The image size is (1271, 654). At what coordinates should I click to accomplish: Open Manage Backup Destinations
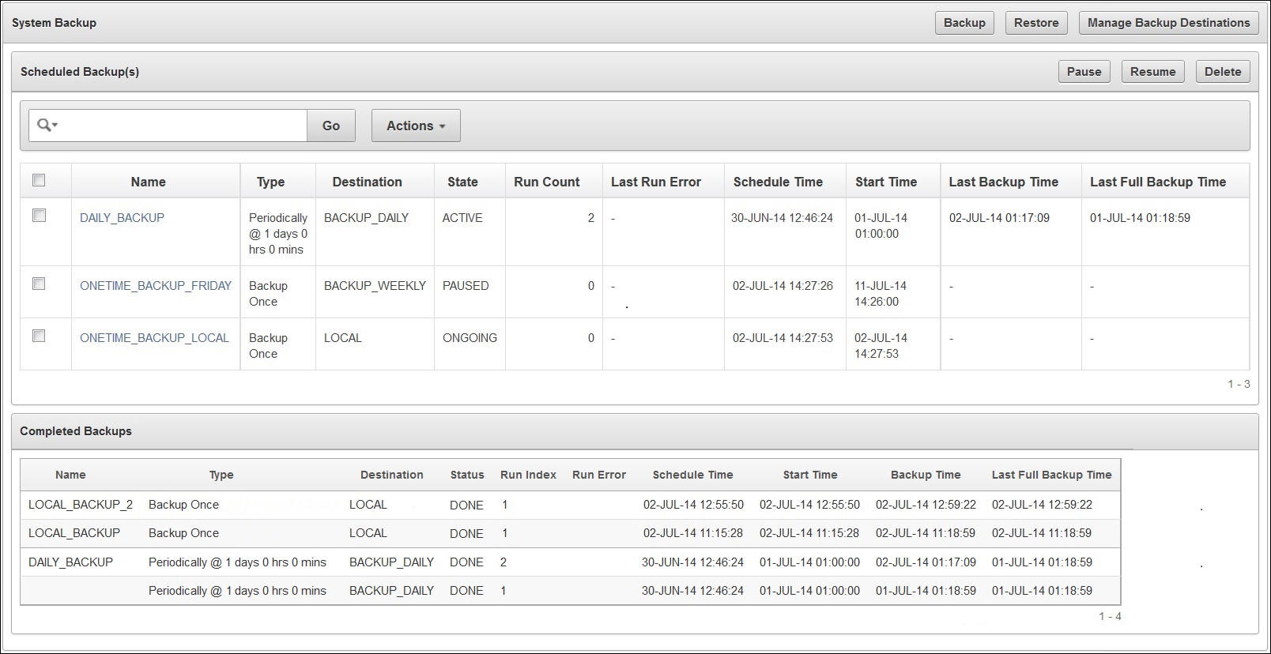pos(1168,22)
